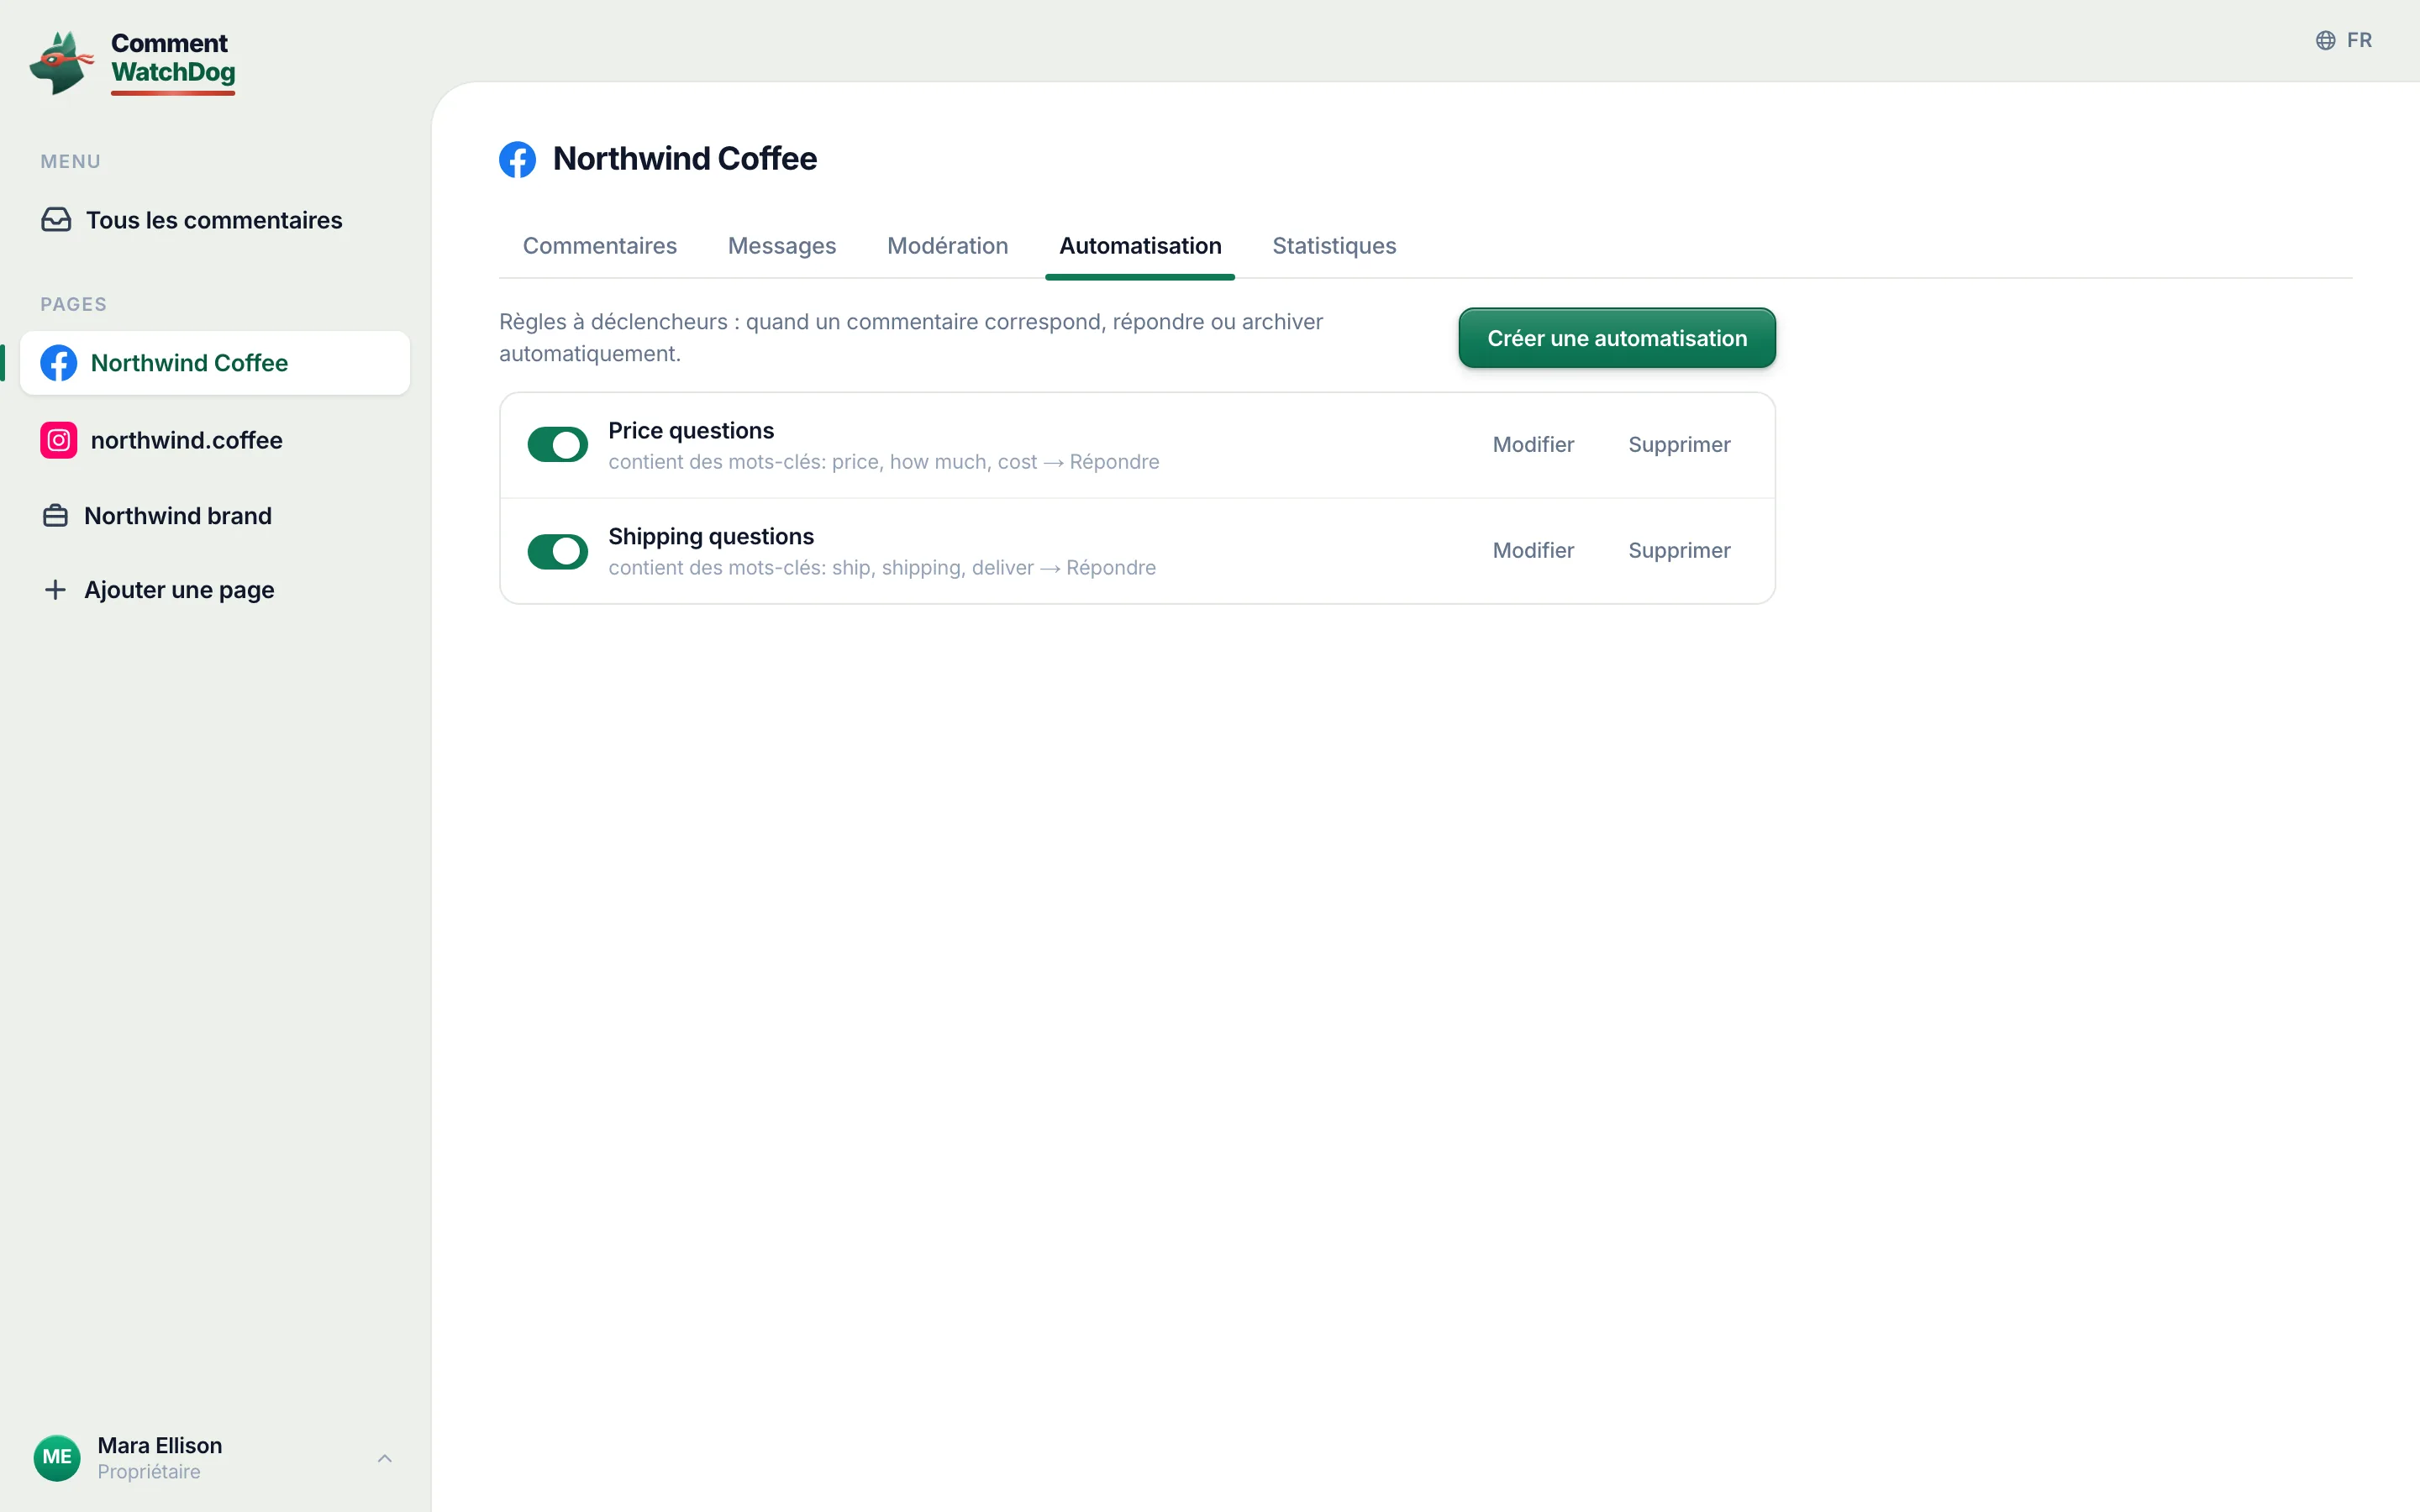View the Statistiques tab

click(x=1334, y=246)
